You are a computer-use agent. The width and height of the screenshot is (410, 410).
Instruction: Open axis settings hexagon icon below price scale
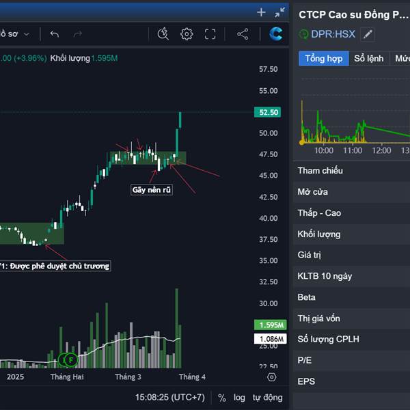pos(272,377)
